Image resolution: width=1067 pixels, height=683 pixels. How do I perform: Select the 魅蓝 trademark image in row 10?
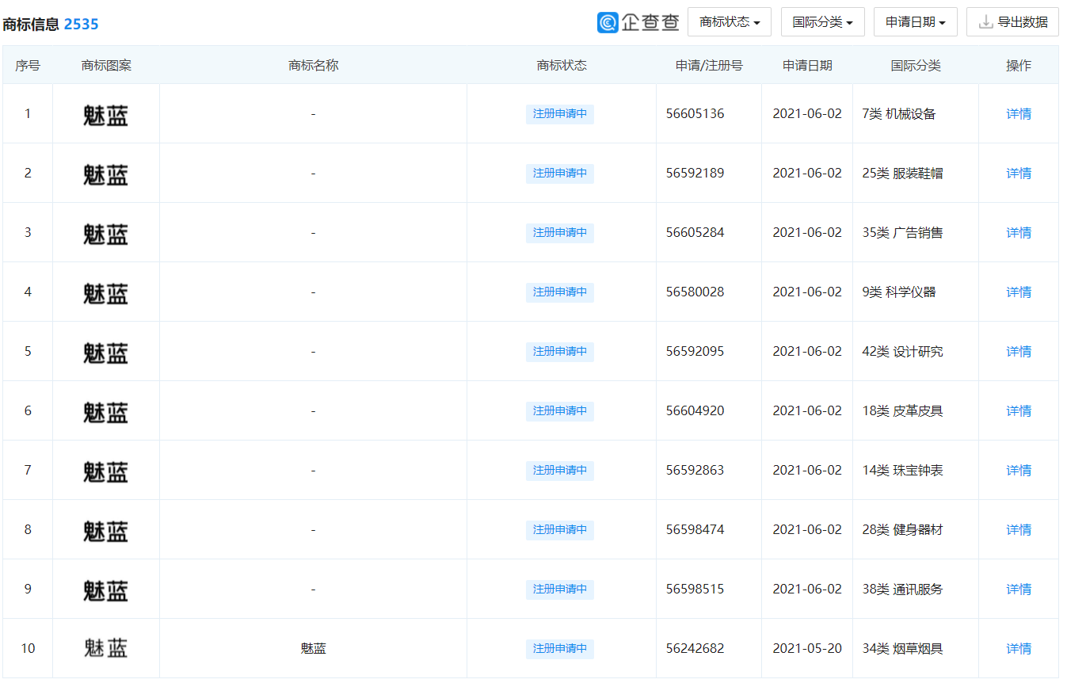(x=105, y=649)
